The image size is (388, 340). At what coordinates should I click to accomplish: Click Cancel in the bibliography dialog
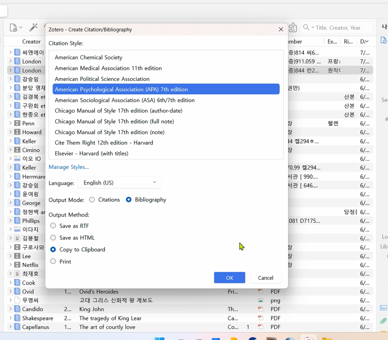(265, 278)
